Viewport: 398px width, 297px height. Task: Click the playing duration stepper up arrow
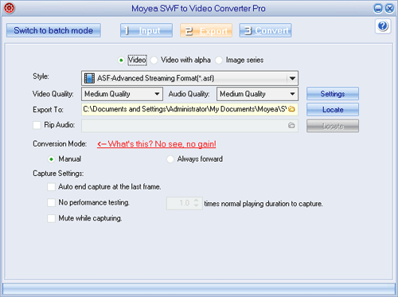[x=196, y=201]
